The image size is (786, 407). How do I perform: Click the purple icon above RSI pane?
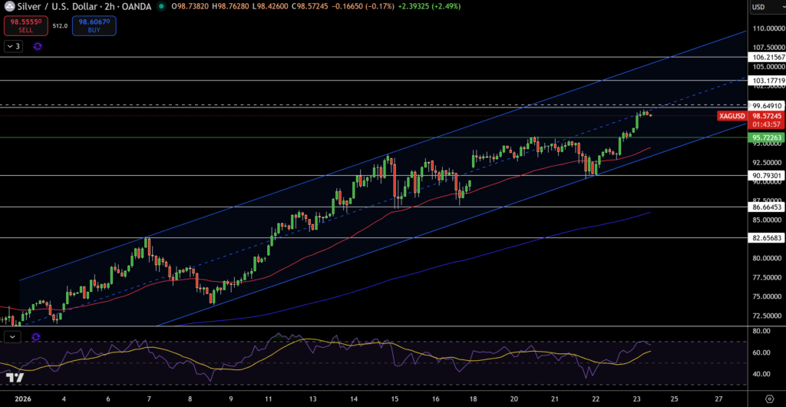pyautogui.click(x=36, y=336)
